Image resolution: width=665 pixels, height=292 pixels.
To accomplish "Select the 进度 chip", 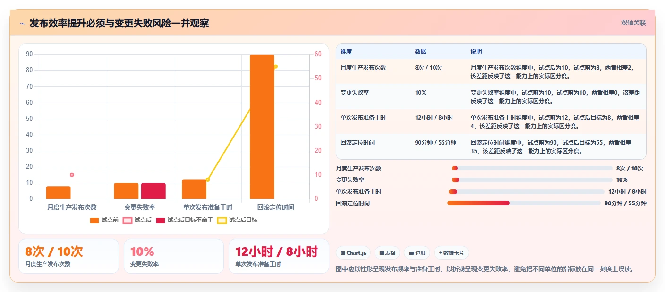I will 417,253.
